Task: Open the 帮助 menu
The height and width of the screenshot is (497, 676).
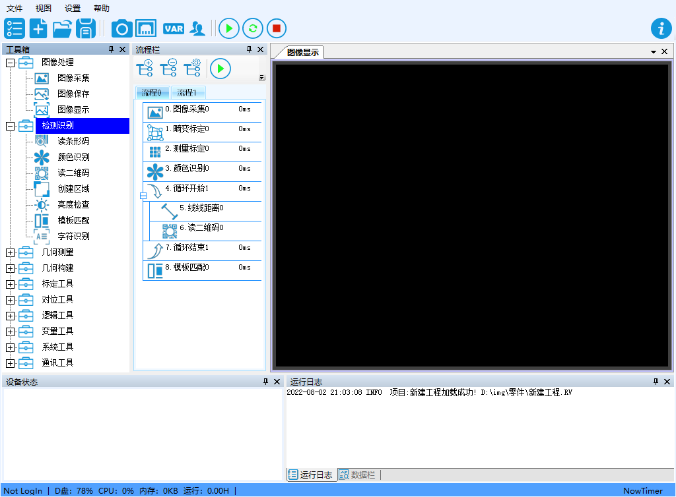Action: (101, 8)
